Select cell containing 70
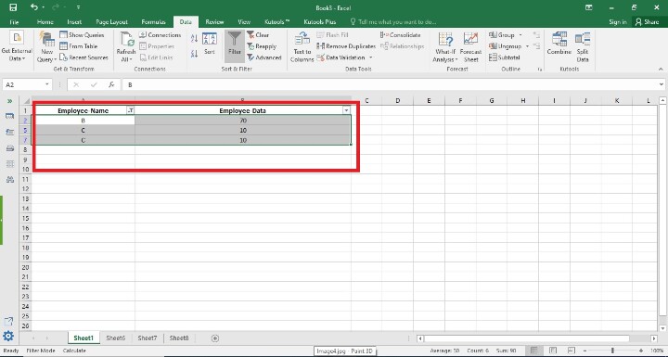 (243, 121)
